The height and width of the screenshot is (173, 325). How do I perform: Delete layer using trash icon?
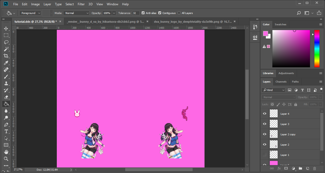[x=314, y=168]
